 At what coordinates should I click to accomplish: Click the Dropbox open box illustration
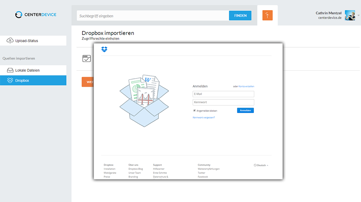click(144, 101)
